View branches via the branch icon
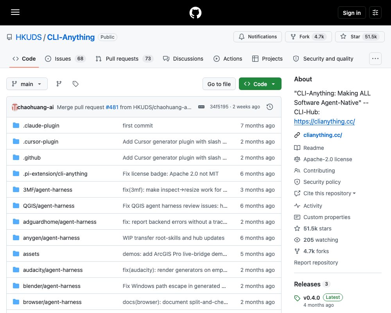The width and height of the screenshot is (391, 313). pos(59,84)
